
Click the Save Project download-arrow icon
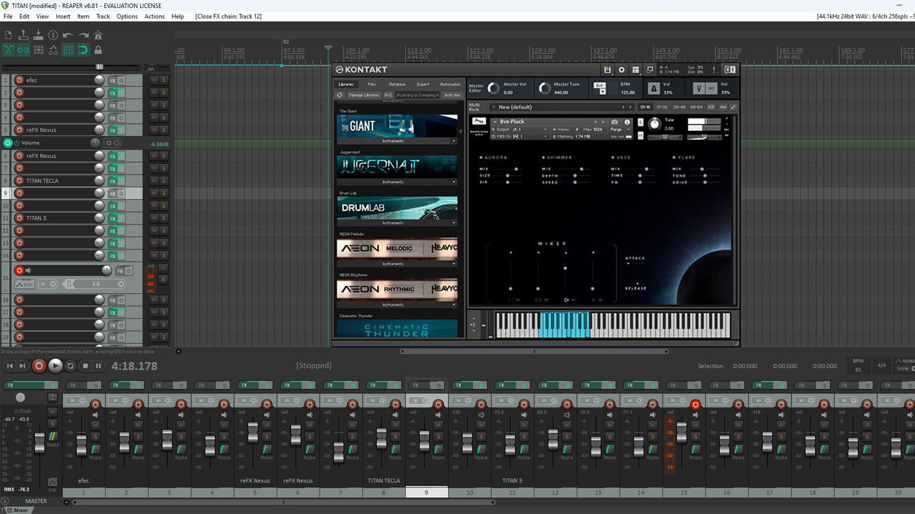pyautogui.click(x=38, y=35)
